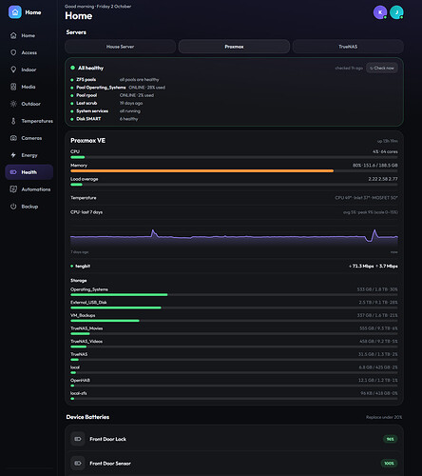Switch to the House Server tab
The height and width of the screenshot is (476, 422).
pyautogui.click(x=120, y=47)
